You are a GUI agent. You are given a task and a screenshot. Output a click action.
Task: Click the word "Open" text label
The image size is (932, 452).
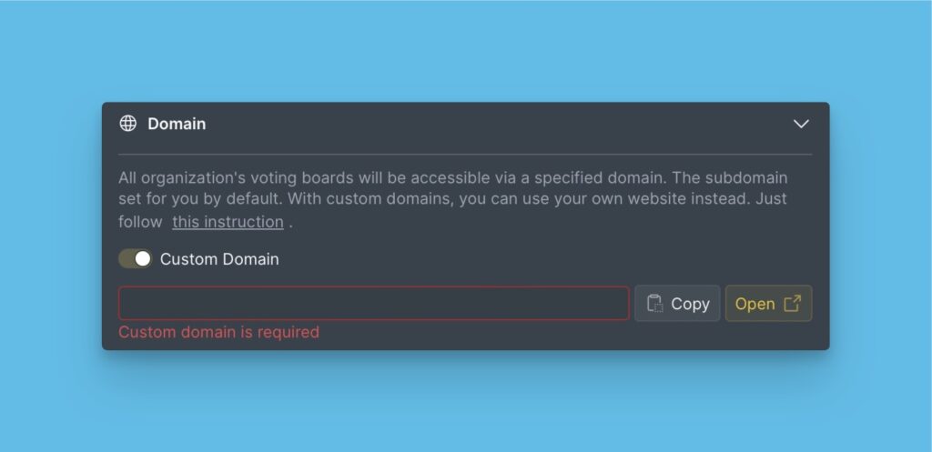tap(755, 304)
